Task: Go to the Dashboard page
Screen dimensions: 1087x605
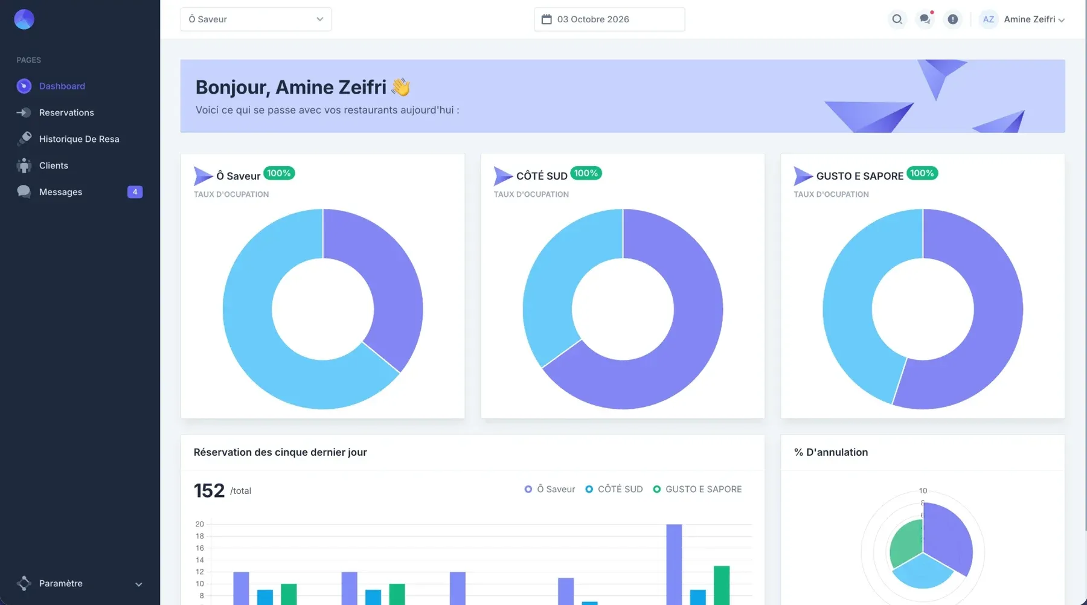Action: 62,86
